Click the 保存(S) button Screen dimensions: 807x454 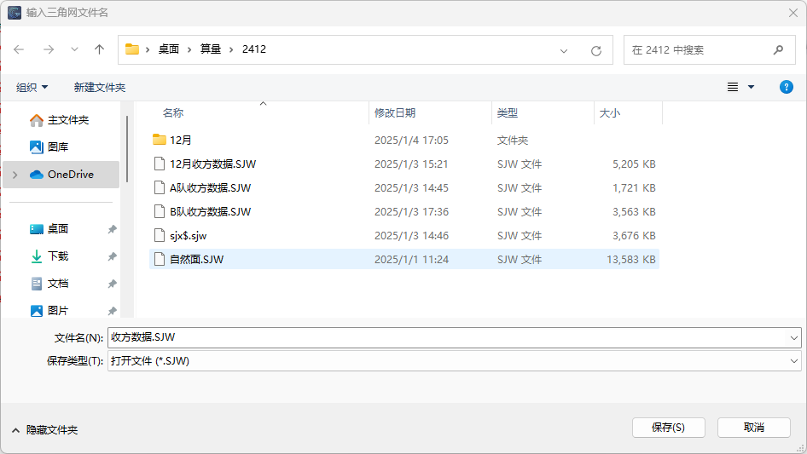pos(668,428)
